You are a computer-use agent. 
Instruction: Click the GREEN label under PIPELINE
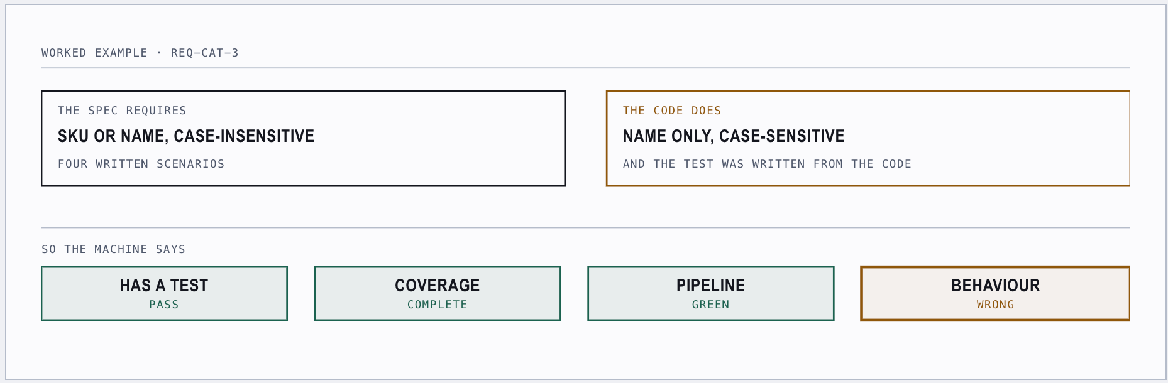pyautogui.click(x=711, y=305)
